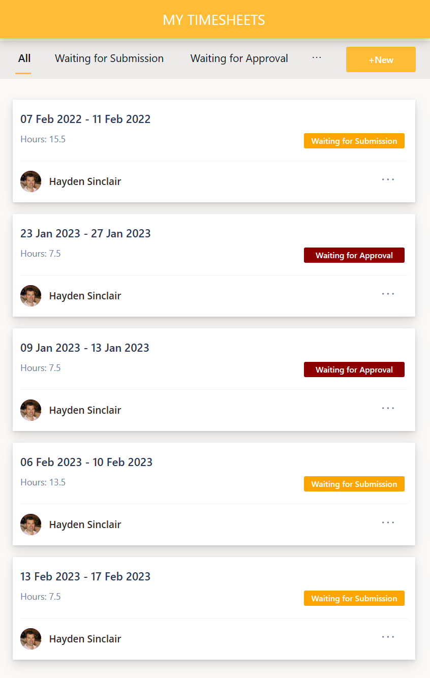Create a timesheet with +New button

click(x=381, y=59)
